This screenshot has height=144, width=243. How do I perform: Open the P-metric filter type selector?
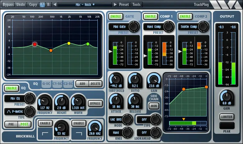point(15,111)
